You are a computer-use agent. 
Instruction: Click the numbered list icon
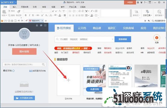point(74,11)
